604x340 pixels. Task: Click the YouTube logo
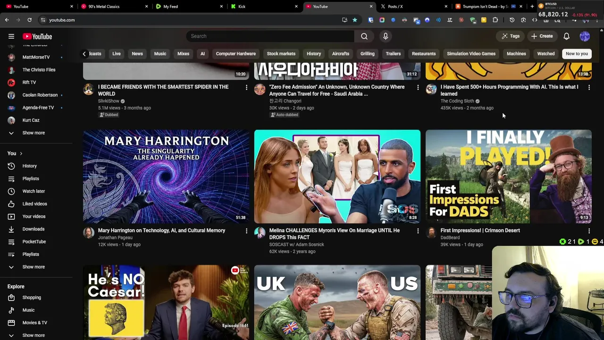[x=37, y=36]
